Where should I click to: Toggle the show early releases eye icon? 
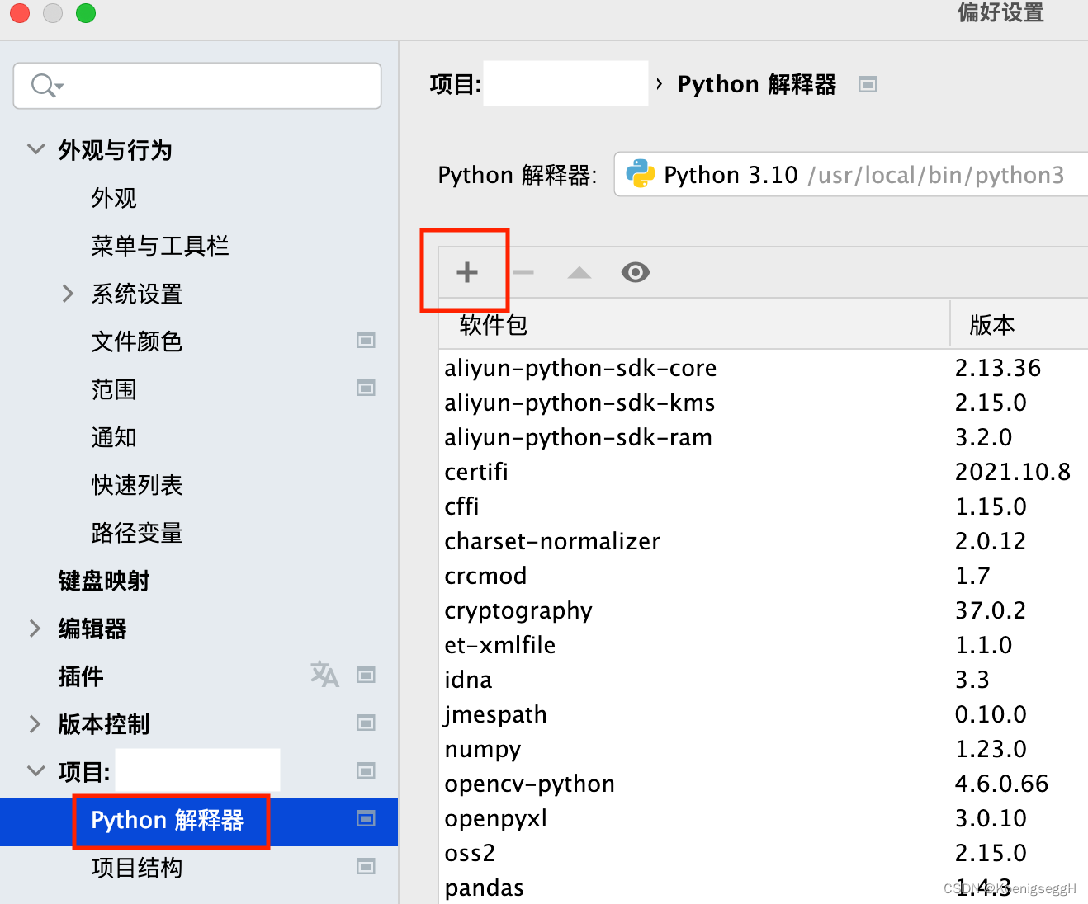pos(636,272)
